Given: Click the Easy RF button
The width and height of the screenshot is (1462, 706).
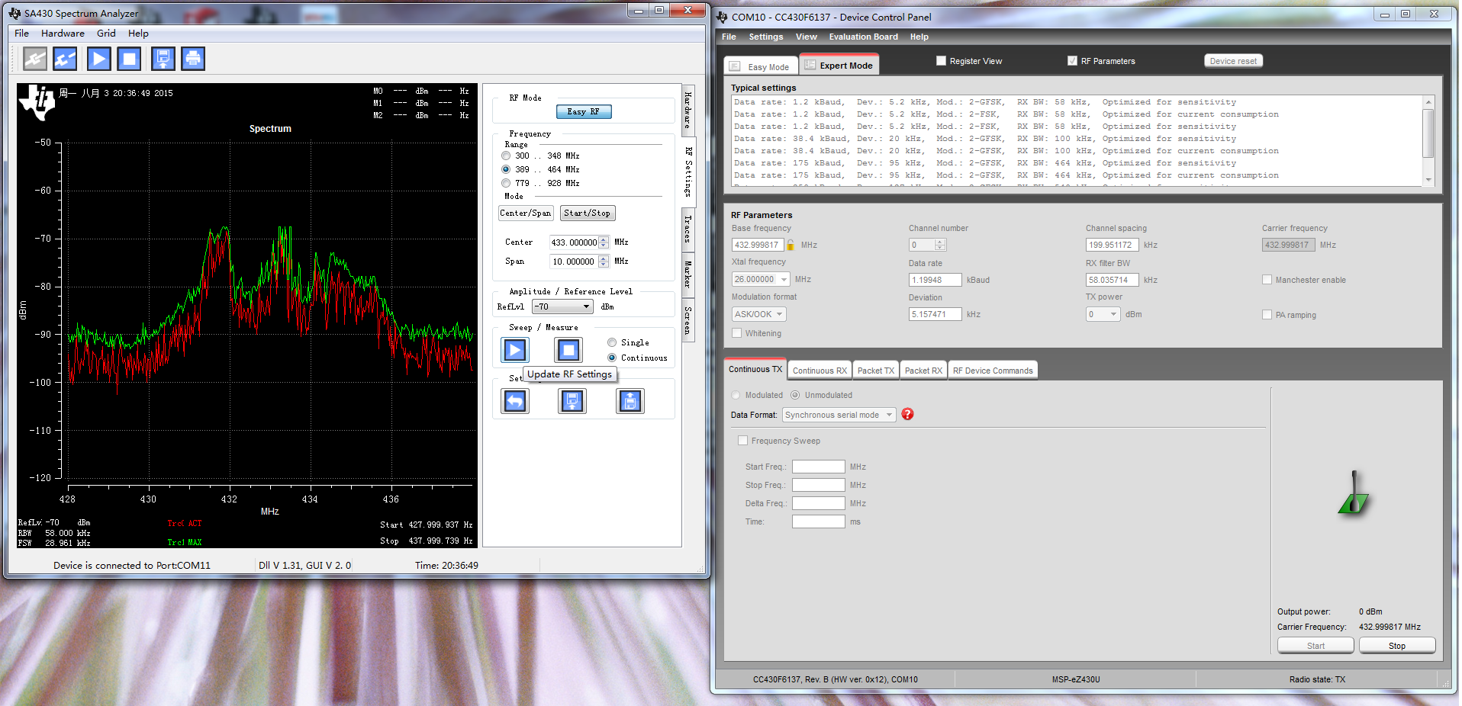Looking at the screenshot, I should [584, 111].
